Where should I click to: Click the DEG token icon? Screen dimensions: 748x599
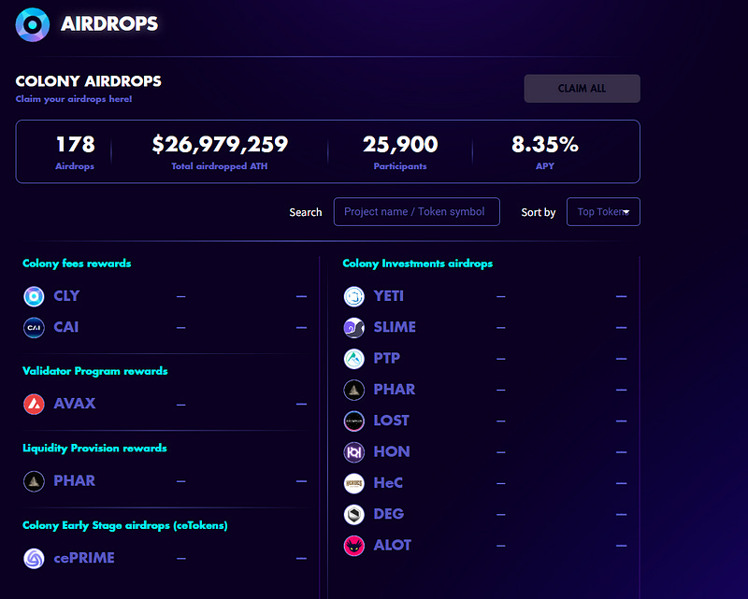[354, 515]
